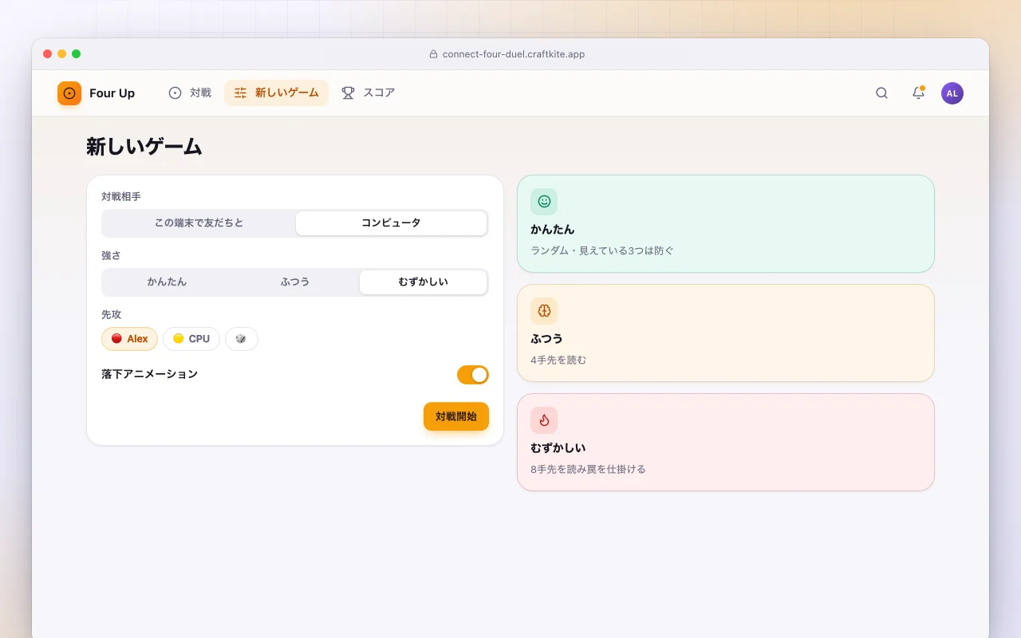Image resolution: width=1021 pixels, height=638 pixels.
Task: Set strength to かんたん
Action: pyautogui.click(x=167, y=282)
